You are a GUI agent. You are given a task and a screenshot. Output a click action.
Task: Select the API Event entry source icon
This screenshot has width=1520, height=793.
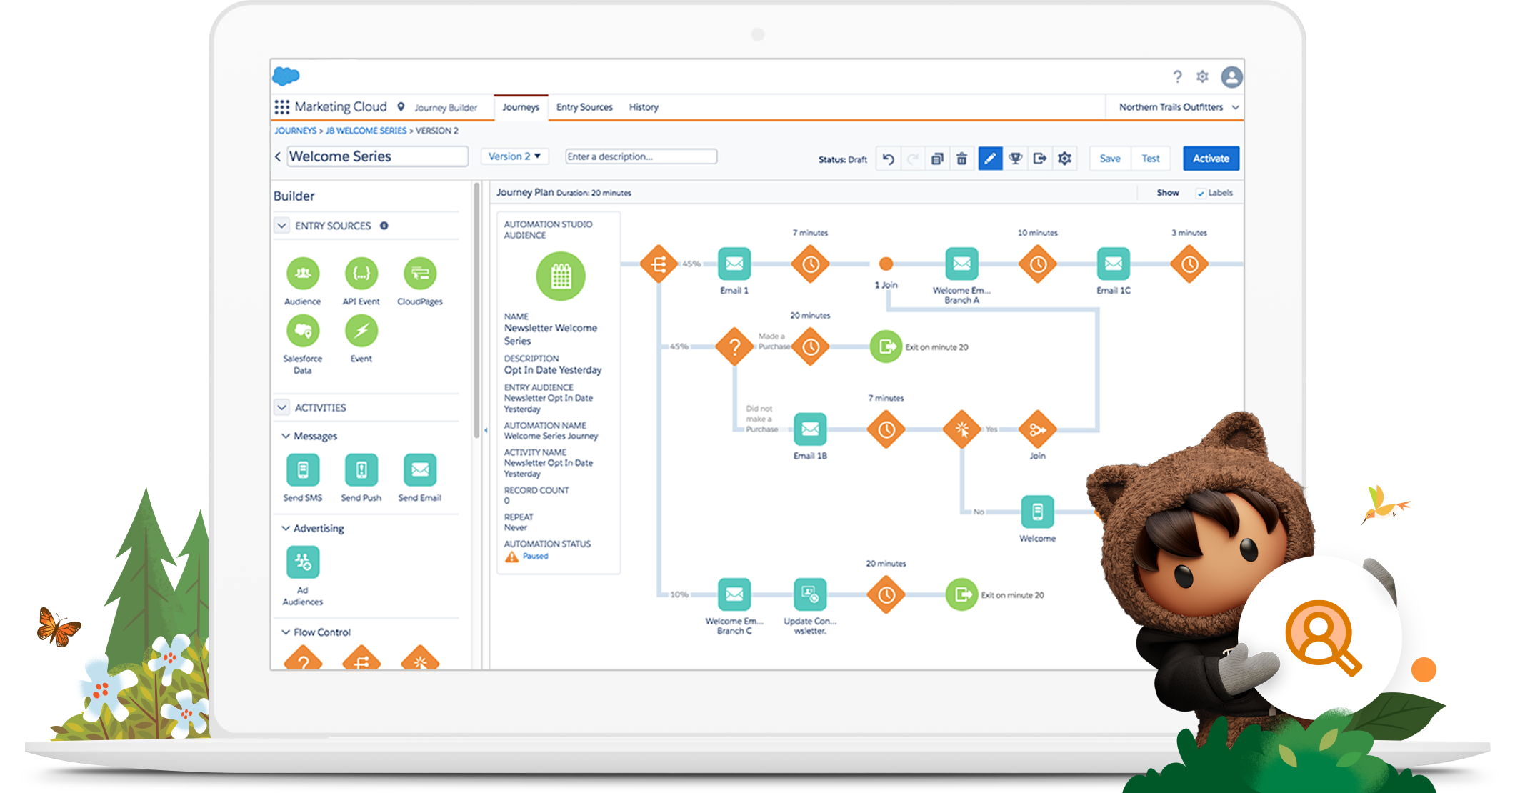[x=361, y=274]
